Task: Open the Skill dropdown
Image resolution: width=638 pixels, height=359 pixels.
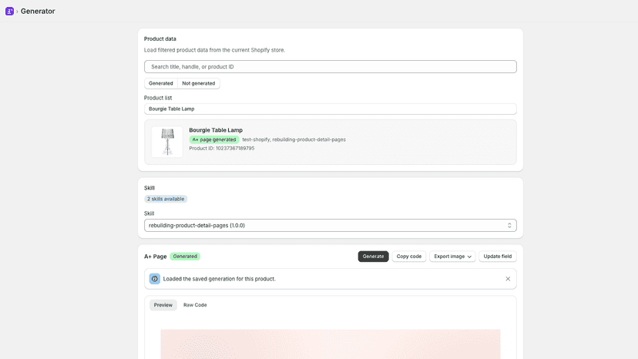Action: click(331, 226)
